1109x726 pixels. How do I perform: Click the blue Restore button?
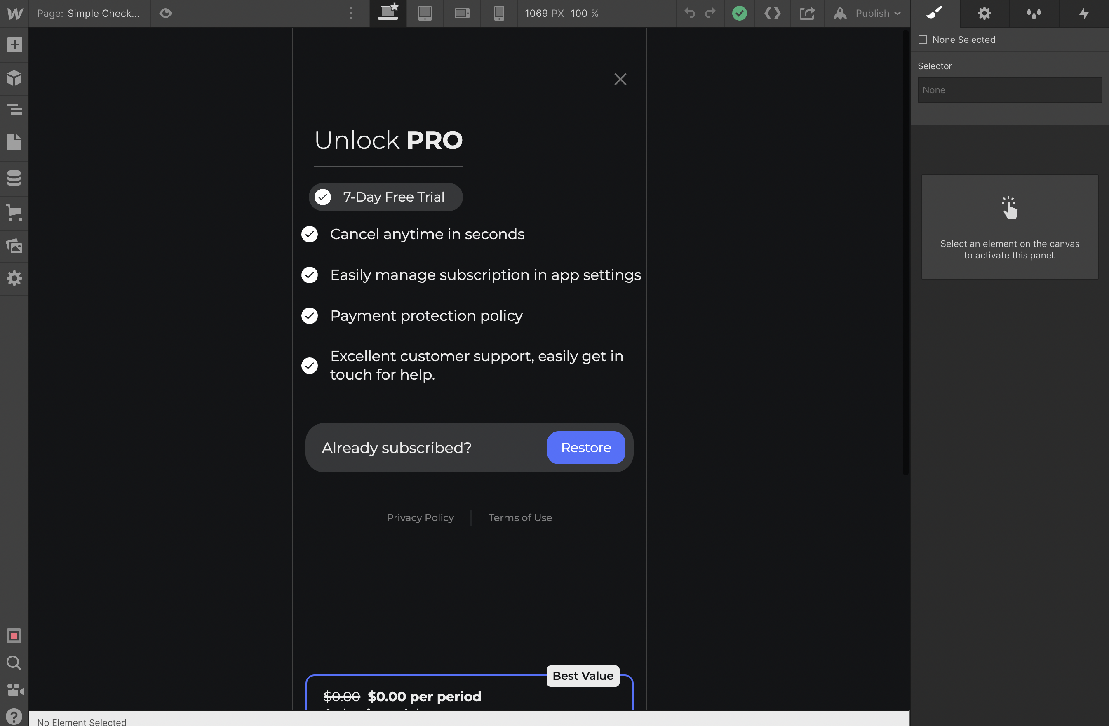[586, 447]
